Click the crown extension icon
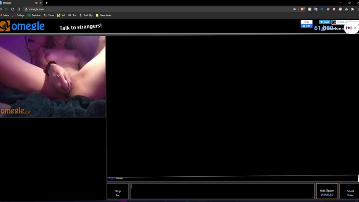The height and width of the screenshot is (202, 359). coord(346,9)
